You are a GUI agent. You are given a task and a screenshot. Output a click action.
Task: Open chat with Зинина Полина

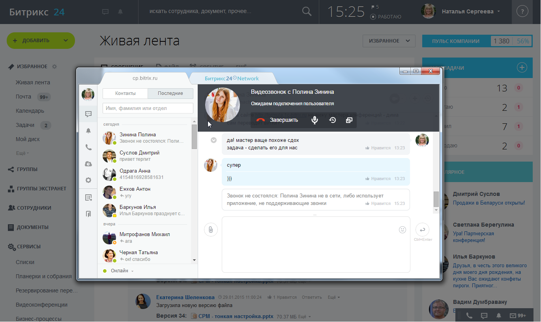pos(144,138)
